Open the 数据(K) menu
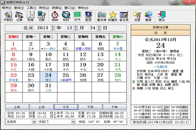 click(57, 8)
